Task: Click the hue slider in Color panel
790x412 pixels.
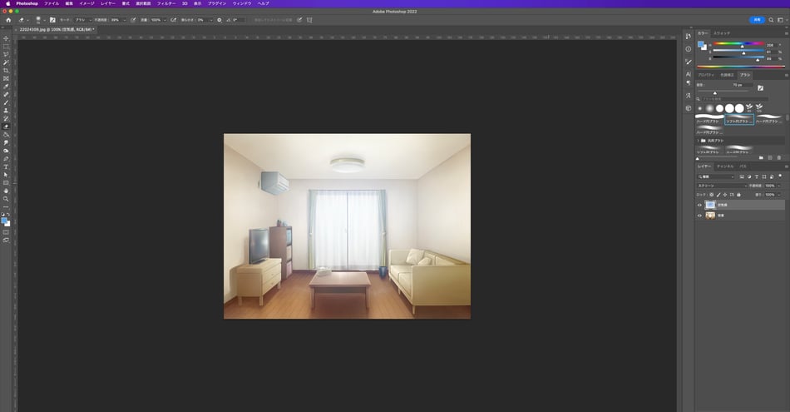Action: tap(740, 45)
